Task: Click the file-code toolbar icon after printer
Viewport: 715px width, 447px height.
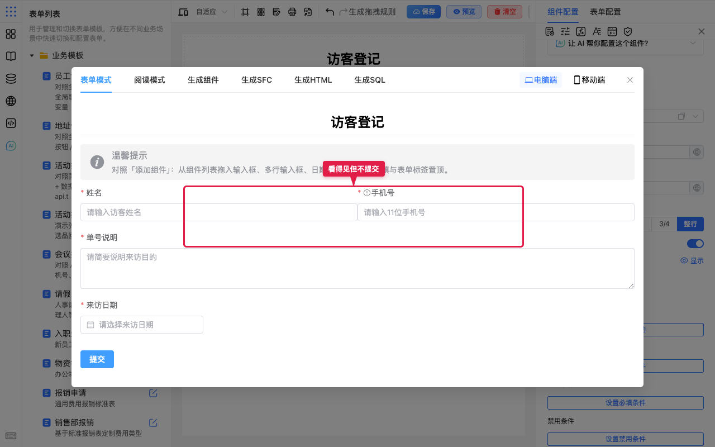Action: pos(308,12)
